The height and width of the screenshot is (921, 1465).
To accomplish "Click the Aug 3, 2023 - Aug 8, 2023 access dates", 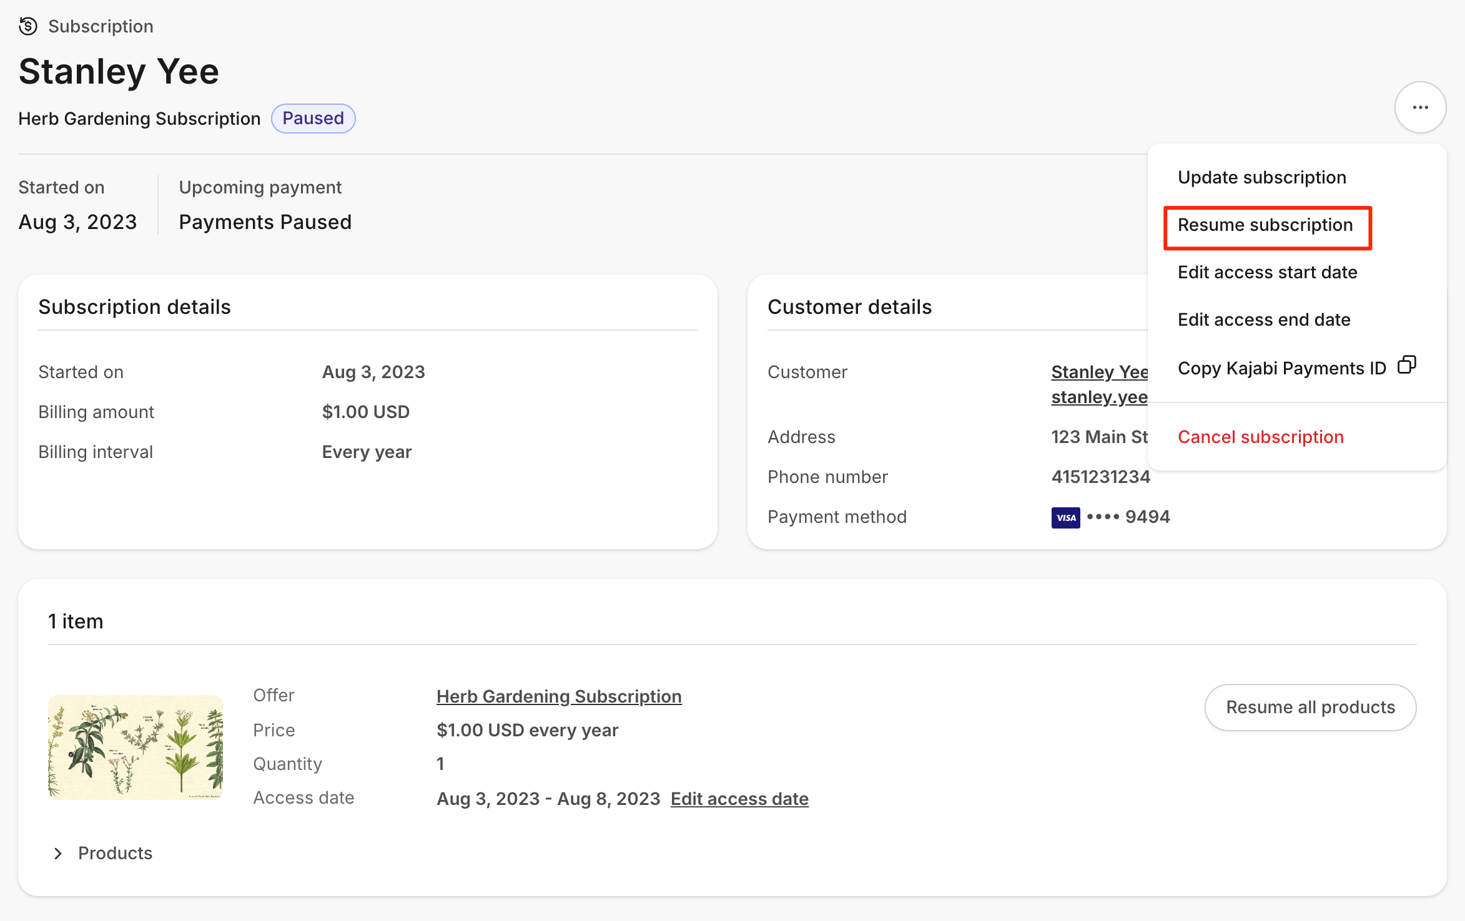I will 548,799.
